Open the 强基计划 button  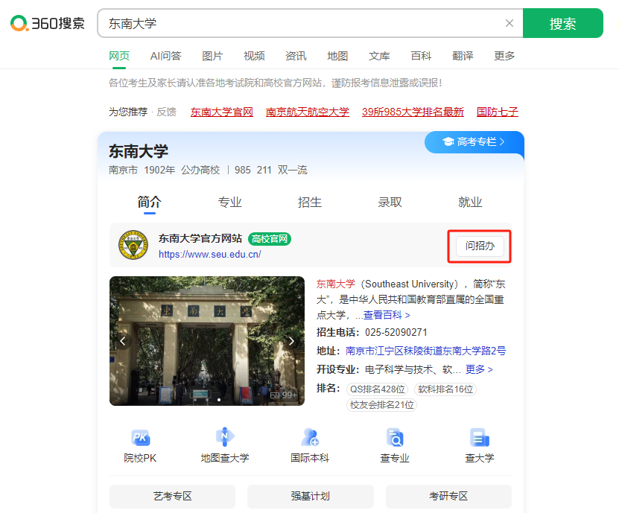311,496
